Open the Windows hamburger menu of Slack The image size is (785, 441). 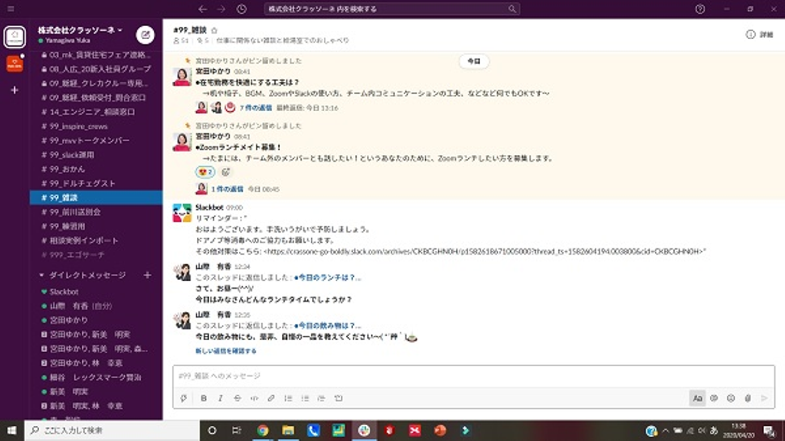(11, 9)
